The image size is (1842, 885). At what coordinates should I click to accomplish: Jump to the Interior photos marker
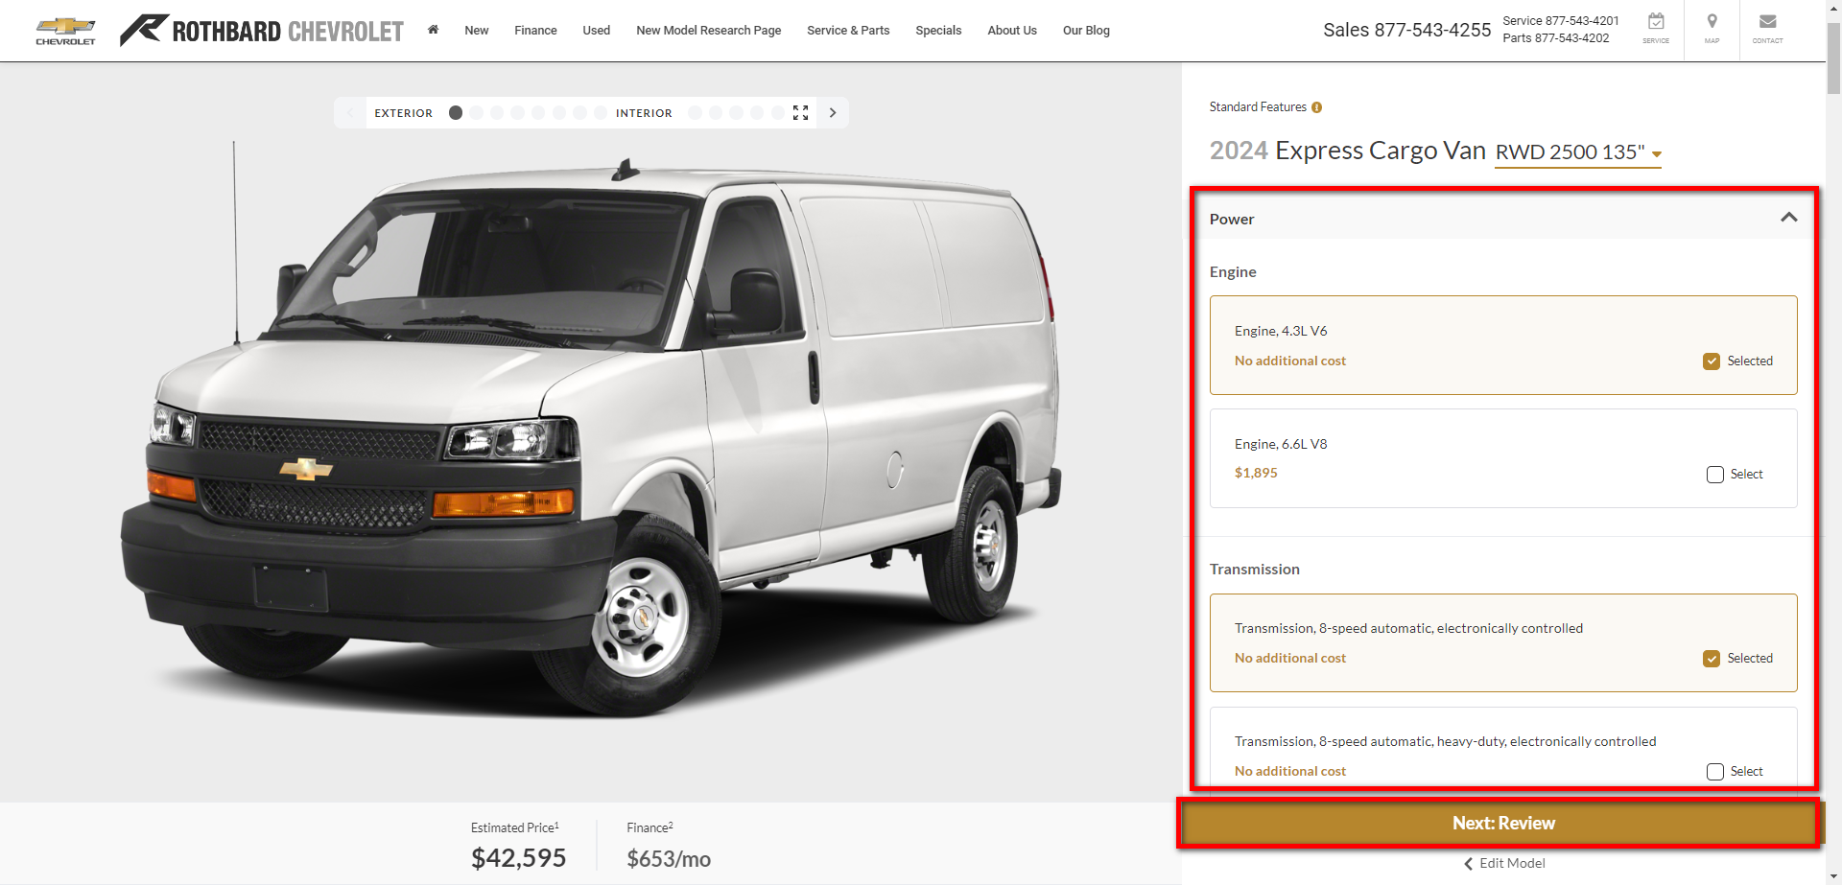644,112
